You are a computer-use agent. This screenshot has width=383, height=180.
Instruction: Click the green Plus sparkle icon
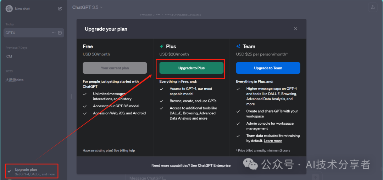(x=162, y=47)
